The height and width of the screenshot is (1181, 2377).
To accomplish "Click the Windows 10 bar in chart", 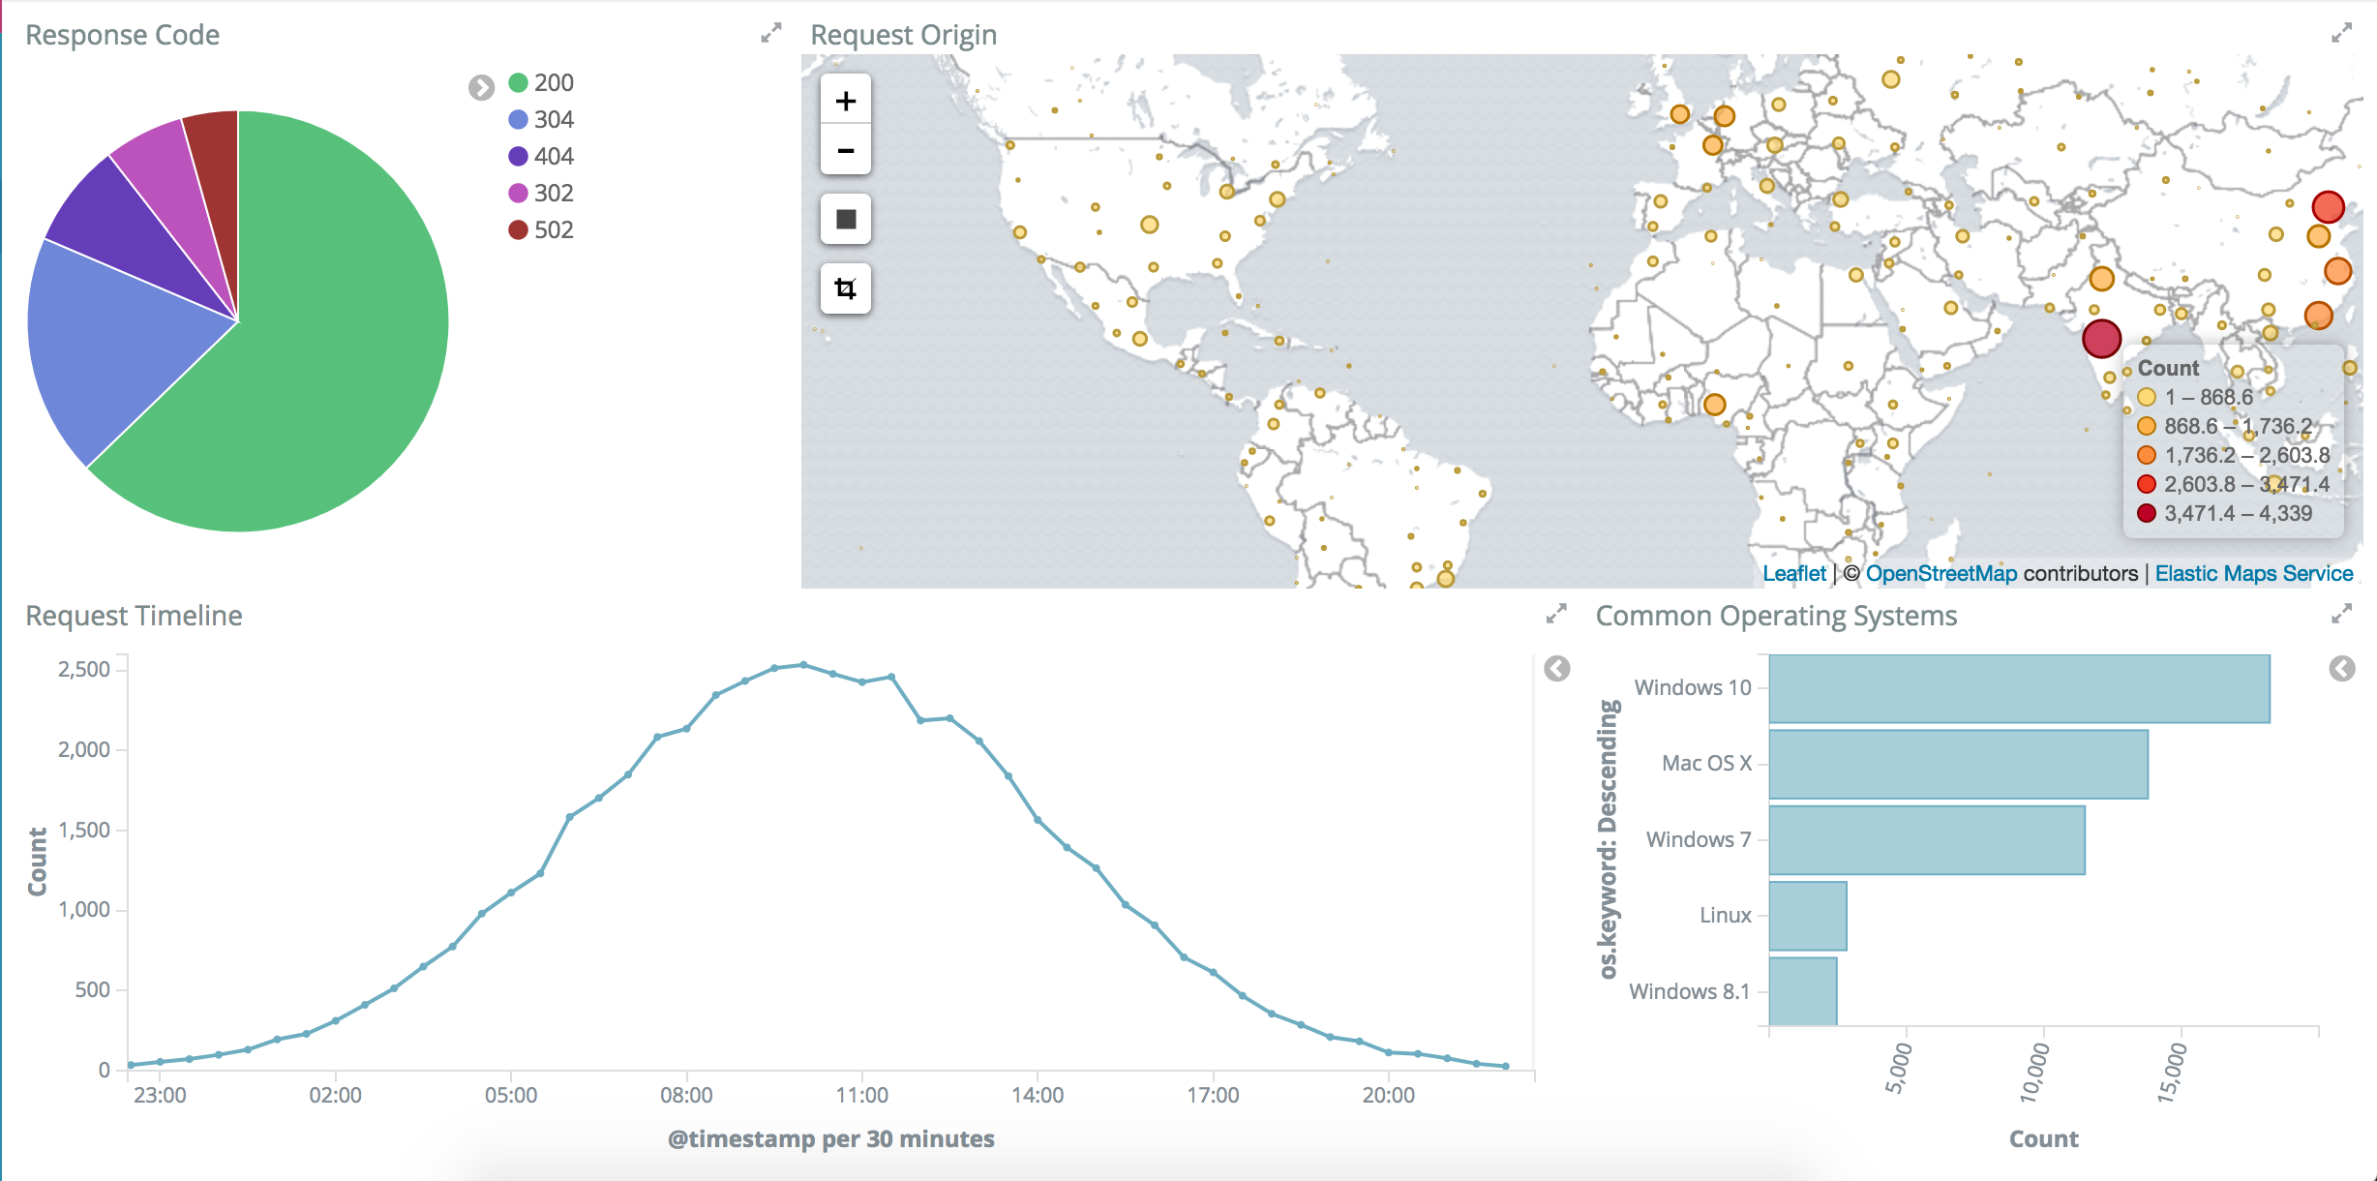I will [2018, 689].
